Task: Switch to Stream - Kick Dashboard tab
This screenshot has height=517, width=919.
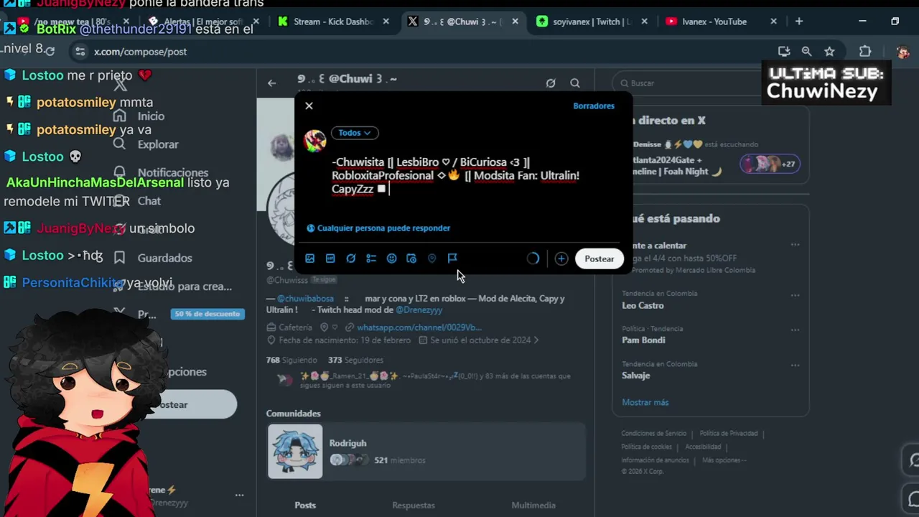Action: click(334, 22)
